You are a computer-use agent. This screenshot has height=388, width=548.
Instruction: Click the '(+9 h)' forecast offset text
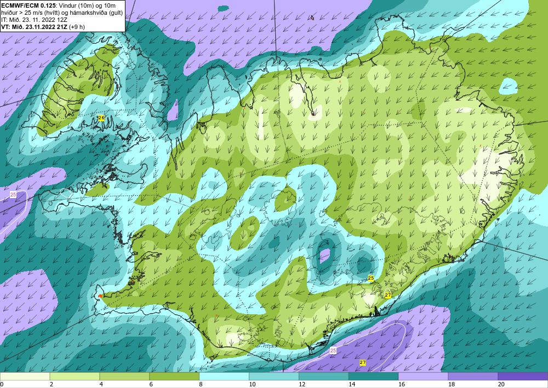click(77, 27)
